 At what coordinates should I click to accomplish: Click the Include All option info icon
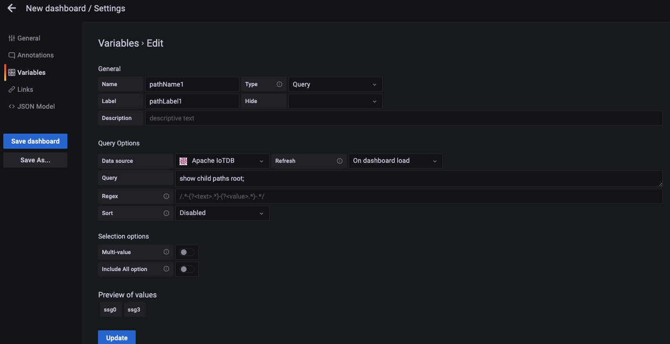coord(166,269)
